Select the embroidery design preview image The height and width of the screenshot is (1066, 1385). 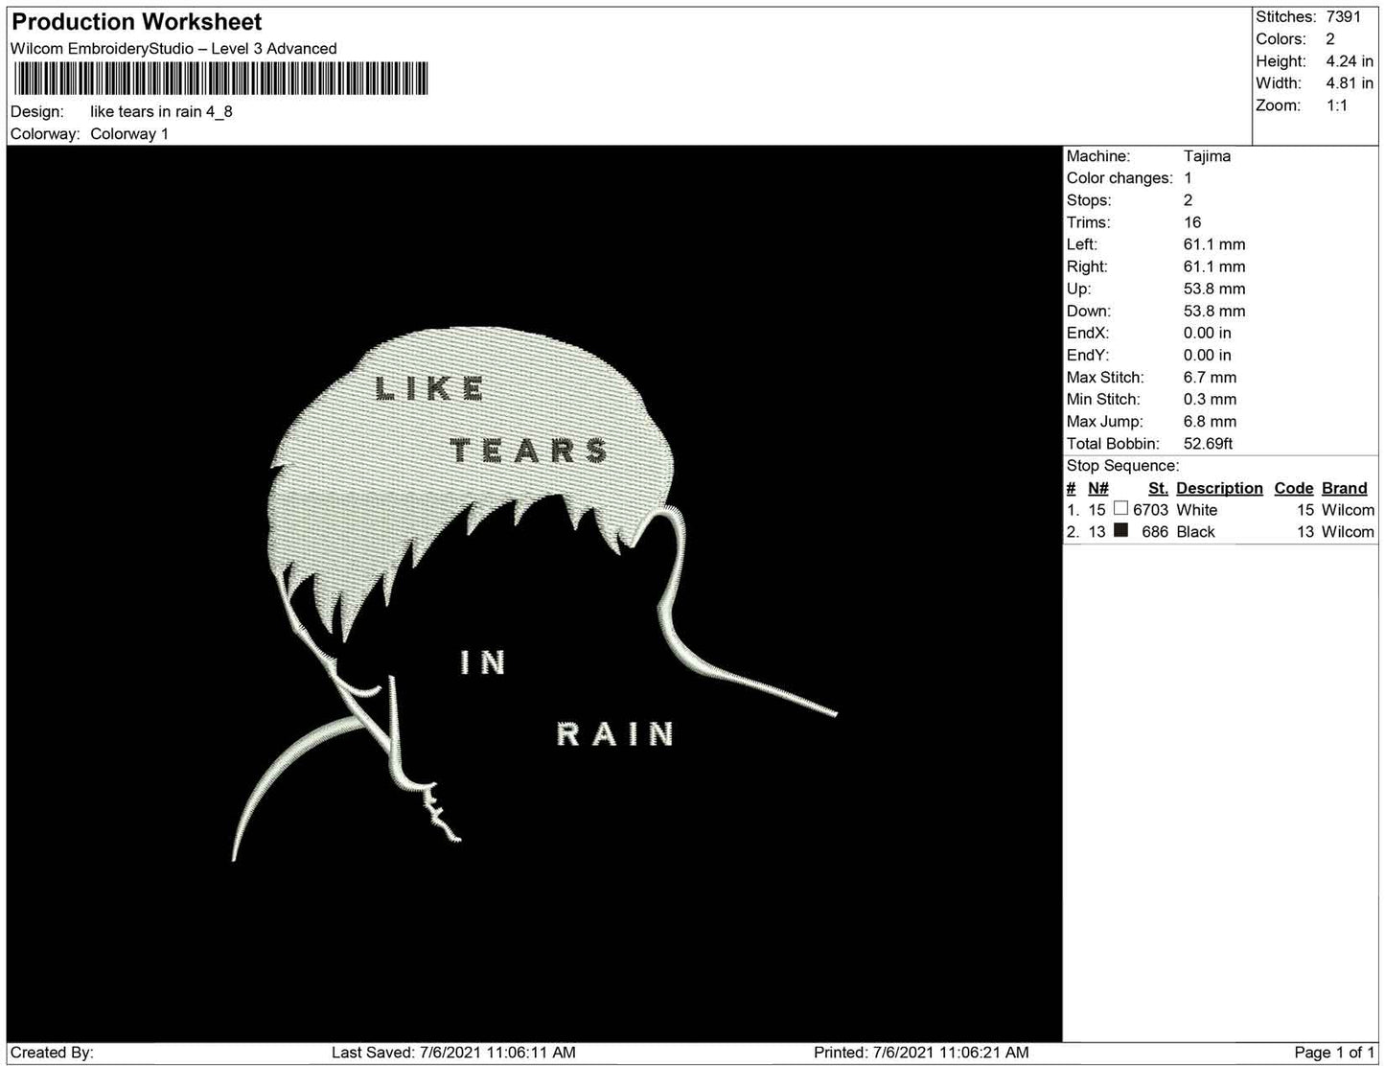pos(535,593)
